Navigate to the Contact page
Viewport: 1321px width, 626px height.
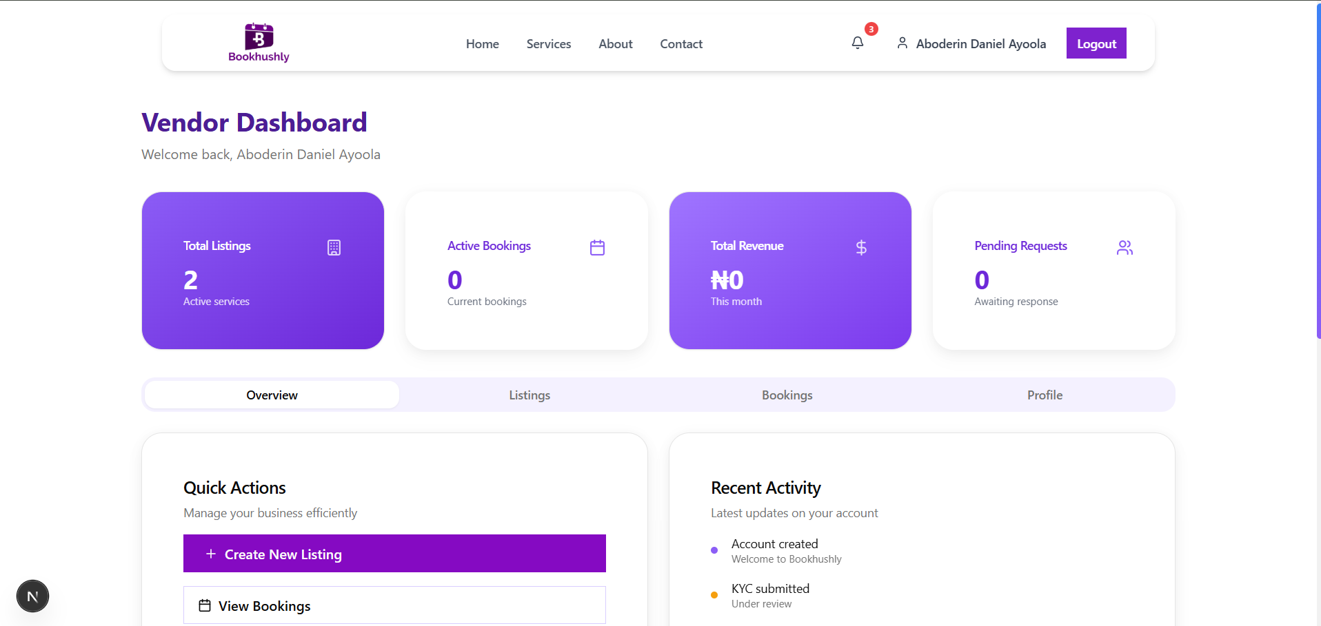[x=680, y=43]
